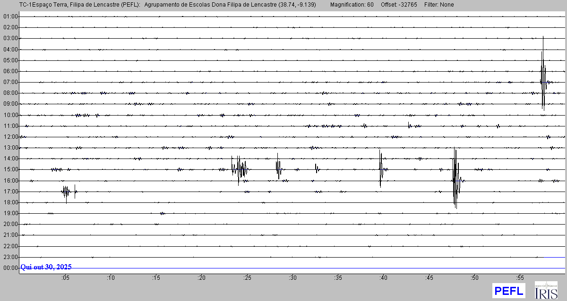
Task: Select the :30 minute axis label
Action: pyautogui.click(x=293, y=278)
